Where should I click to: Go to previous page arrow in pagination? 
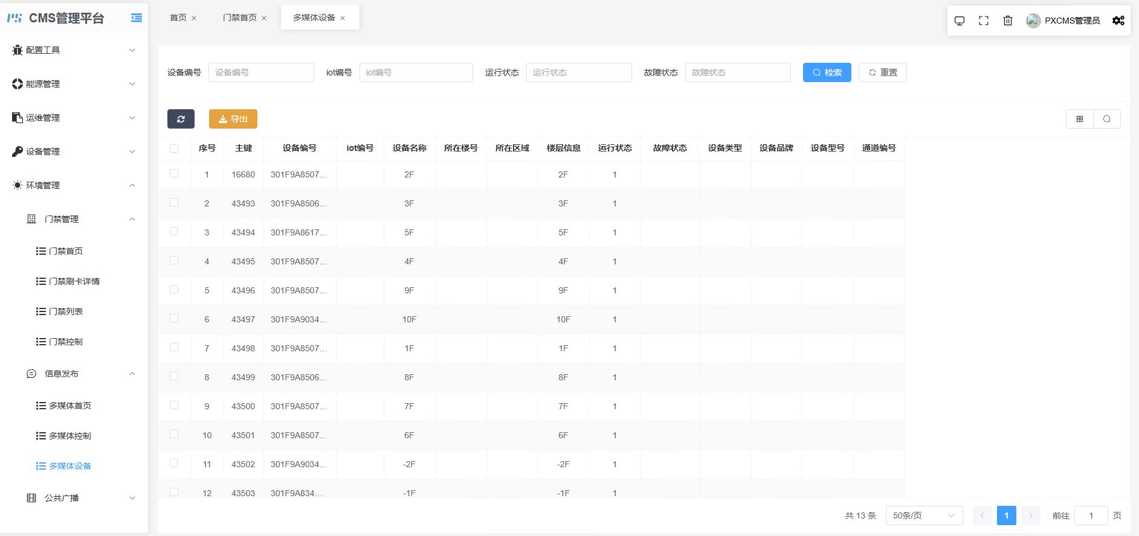[983, 515]
